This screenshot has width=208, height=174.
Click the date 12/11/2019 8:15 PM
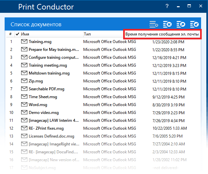point(169,73)
